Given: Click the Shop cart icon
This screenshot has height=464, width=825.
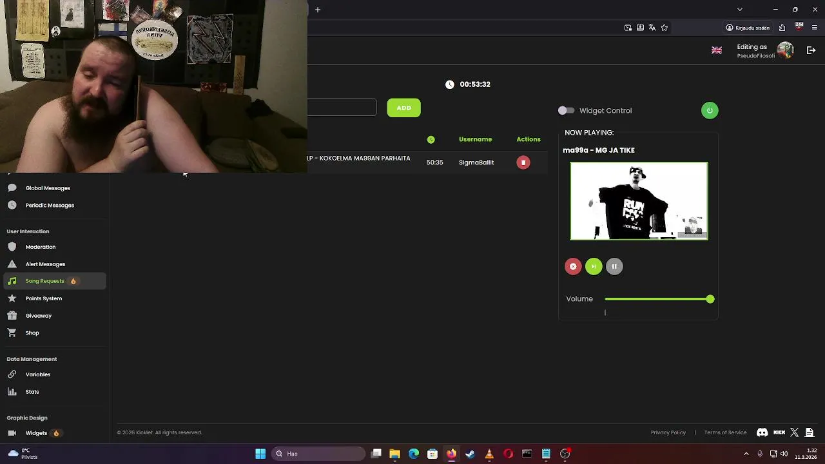Looking at the screenshot, I should point(12,333).
